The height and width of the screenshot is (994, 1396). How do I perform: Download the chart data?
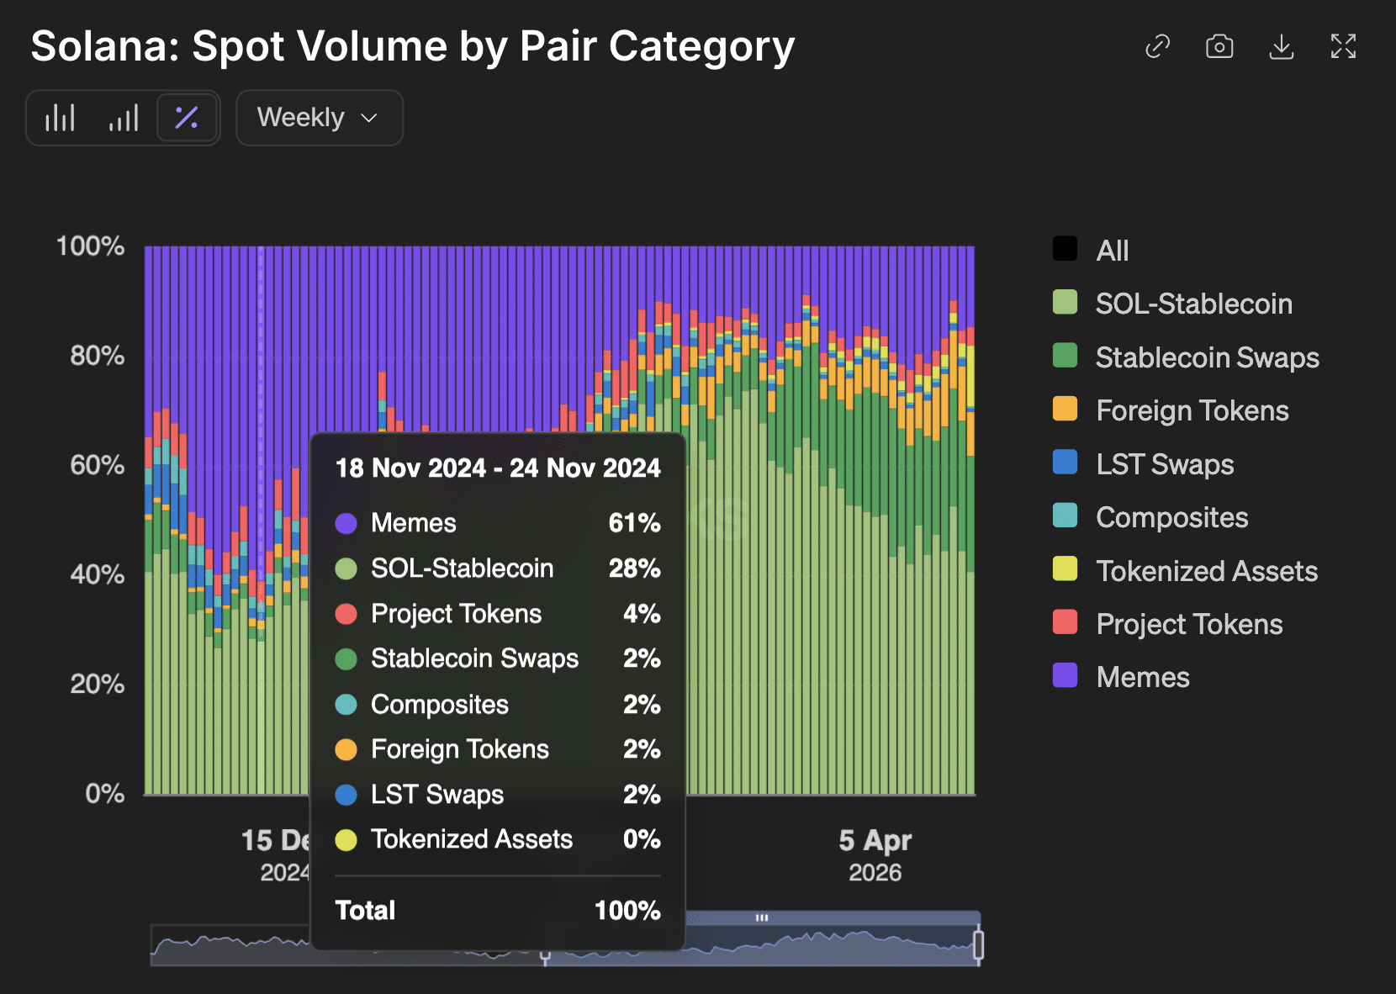point(1281,46)
